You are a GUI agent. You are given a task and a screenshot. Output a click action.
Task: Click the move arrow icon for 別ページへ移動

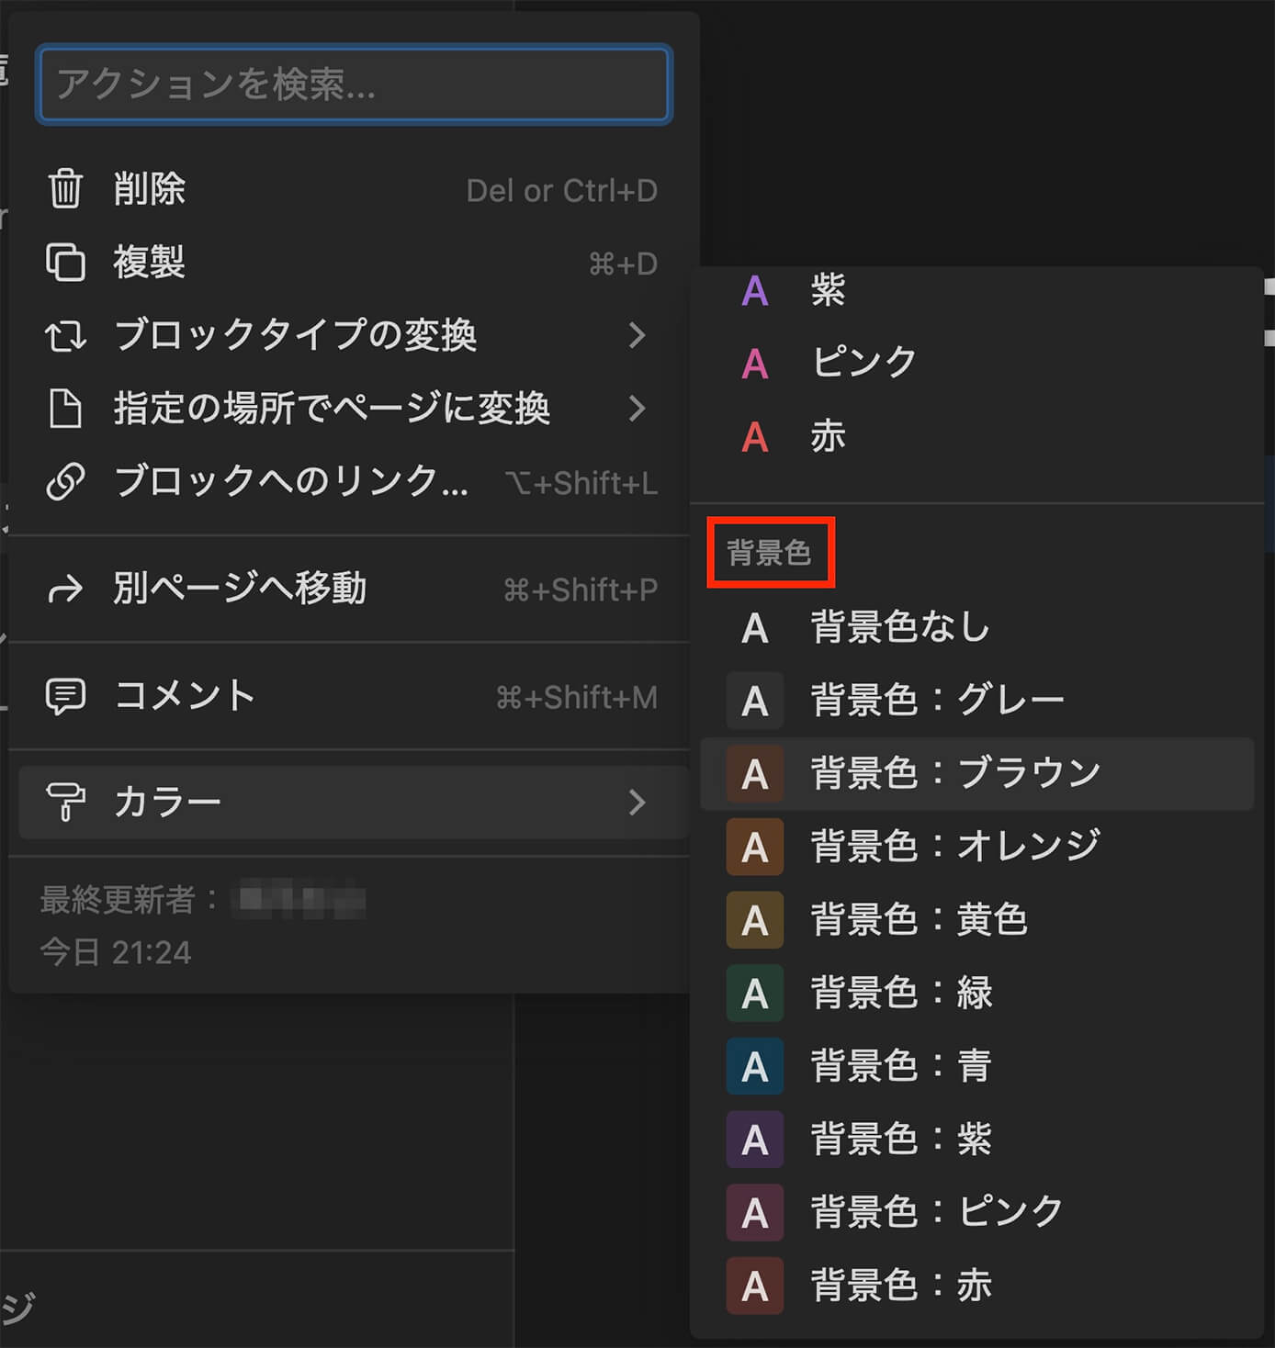click(x=65, y=589)
